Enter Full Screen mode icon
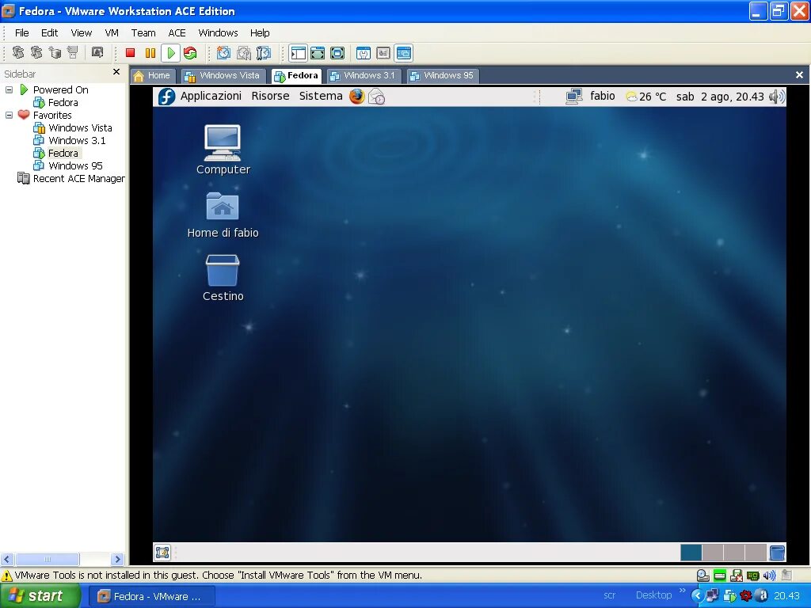This screenshot has height=608, width=811. coord(337,53)
